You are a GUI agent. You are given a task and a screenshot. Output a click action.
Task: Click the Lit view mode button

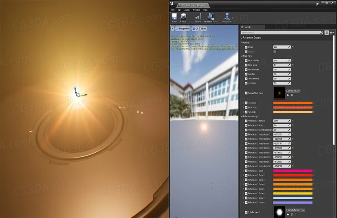pos(195,29)
